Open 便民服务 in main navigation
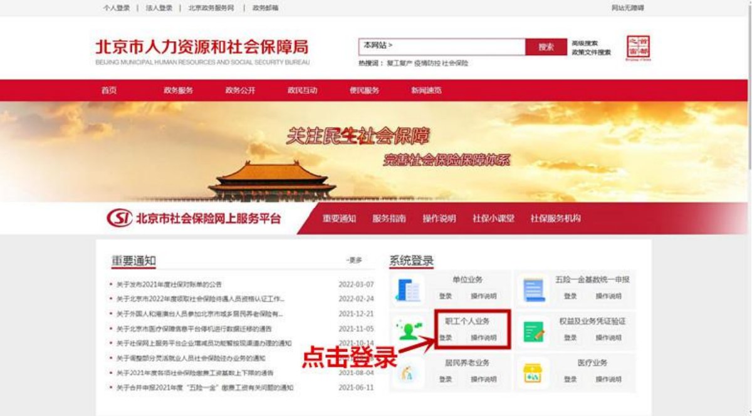The image size is (752, 416). pyautogui.click(x=365, y=90)
